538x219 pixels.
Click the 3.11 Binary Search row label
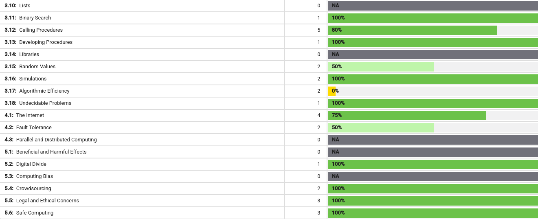(28, 18)
